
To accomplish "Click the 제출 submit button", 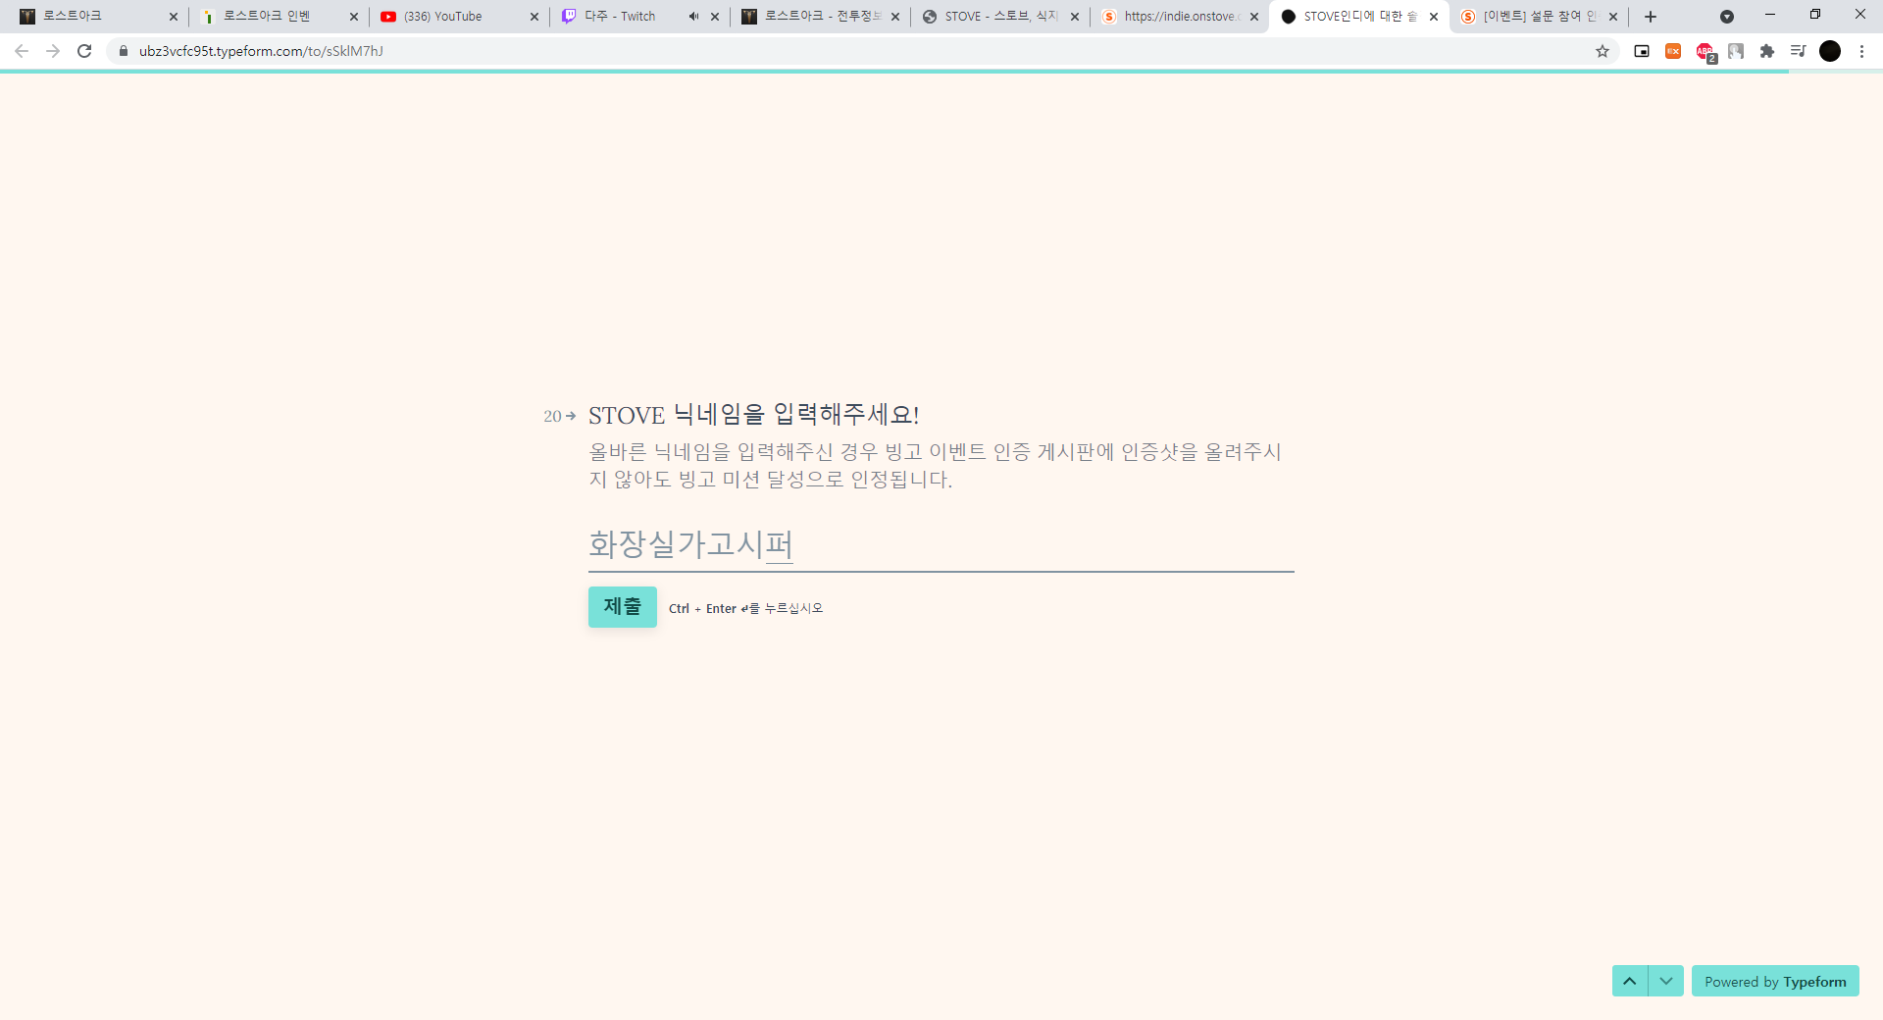I will pyautogui.click(x=622, y=607).
